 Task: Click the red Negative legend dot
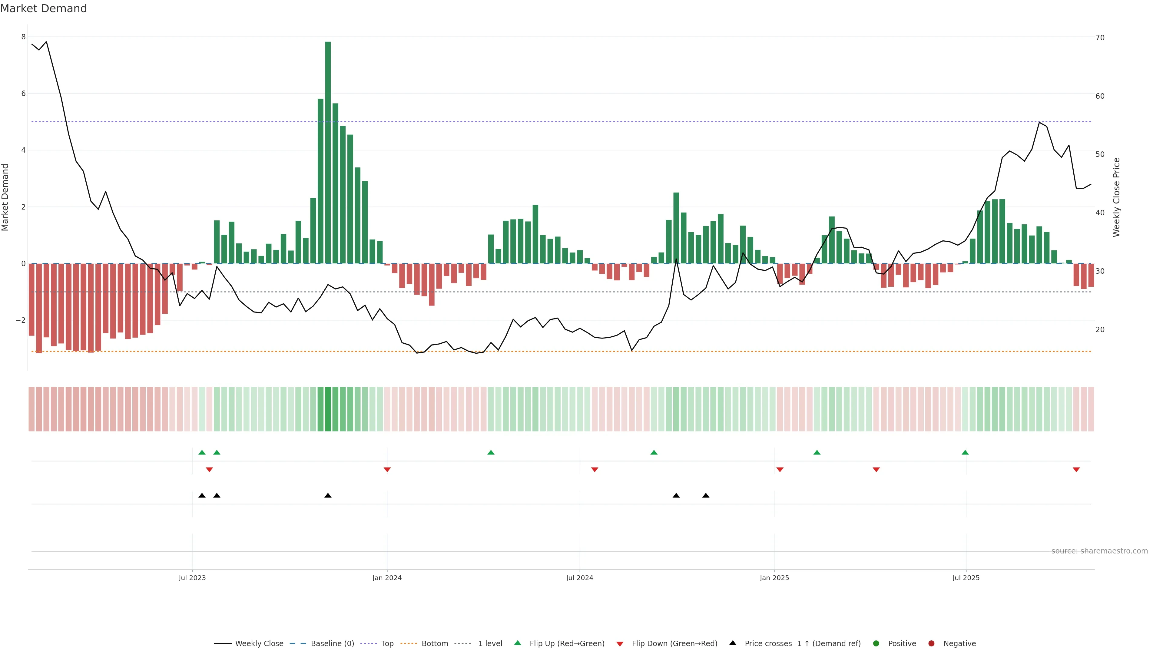(x=931, y=643)
